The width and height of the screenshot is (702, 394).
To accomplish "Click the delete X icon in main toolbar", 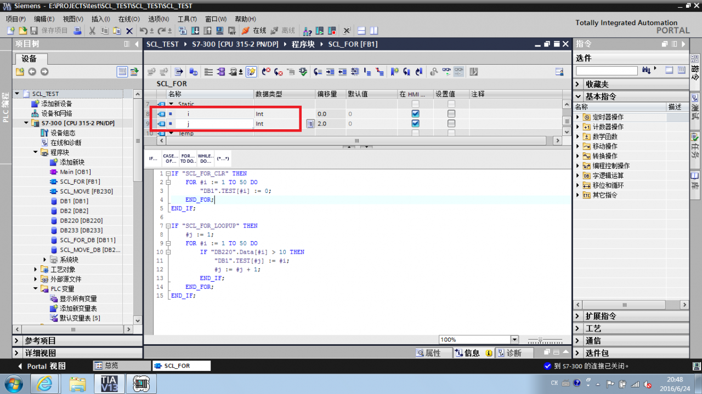I will [x=129, y=31].
